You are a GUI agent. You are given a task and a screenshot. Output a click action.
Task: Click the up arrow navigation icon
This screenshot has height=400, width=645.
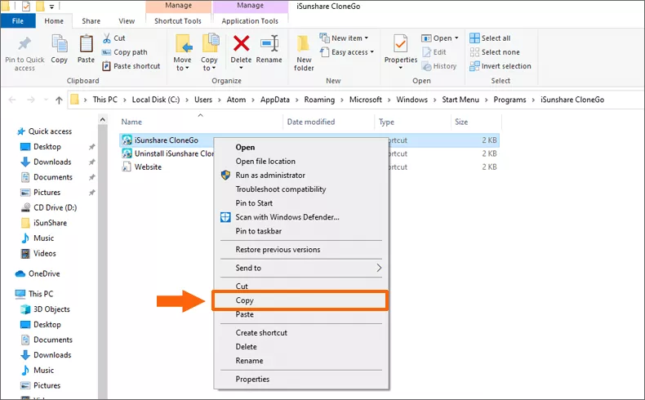59,100
